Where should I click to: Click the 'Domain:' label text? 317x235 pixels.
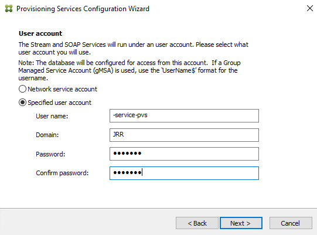tap(47, 135)
